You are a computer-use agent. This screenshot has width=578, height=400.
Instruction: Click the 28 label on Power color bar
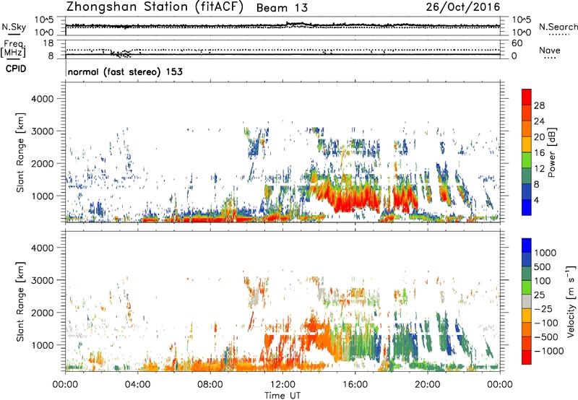539,105
